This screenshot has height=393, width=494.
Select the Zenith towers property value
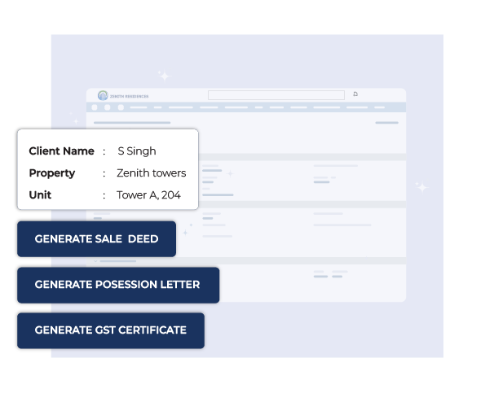[151, 173]
